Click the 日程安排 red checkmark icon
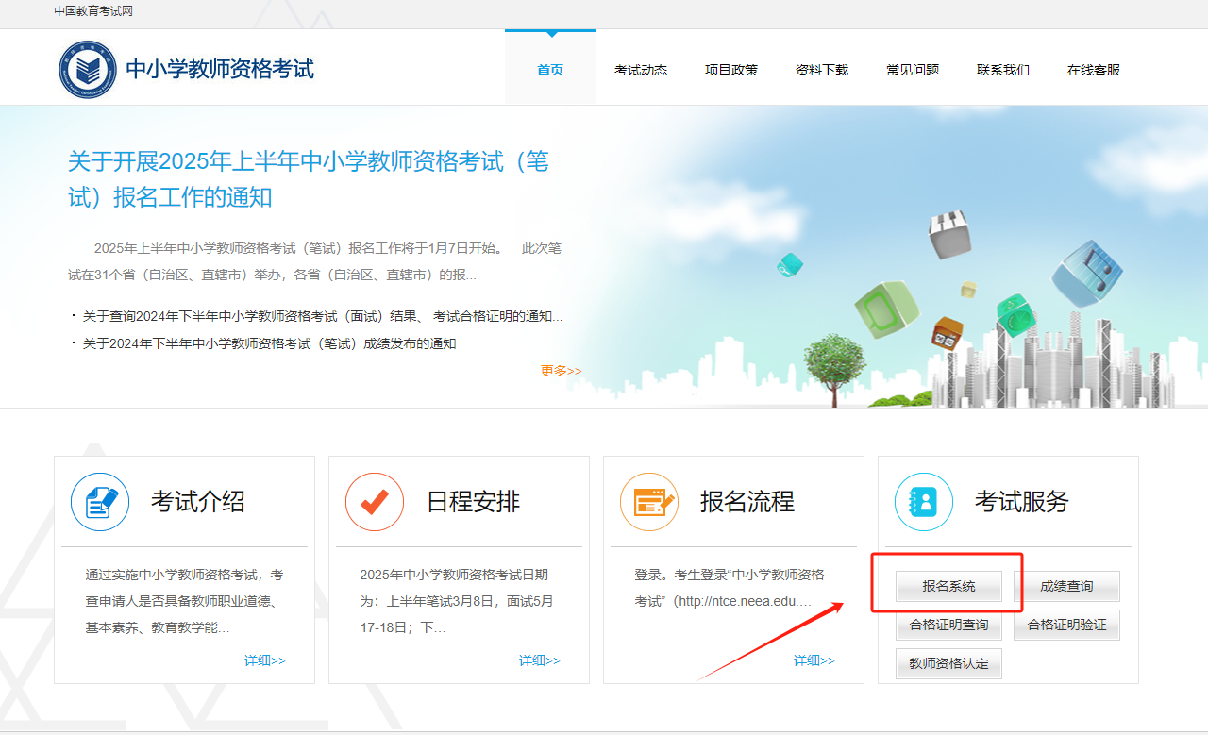 pos(375,502)
